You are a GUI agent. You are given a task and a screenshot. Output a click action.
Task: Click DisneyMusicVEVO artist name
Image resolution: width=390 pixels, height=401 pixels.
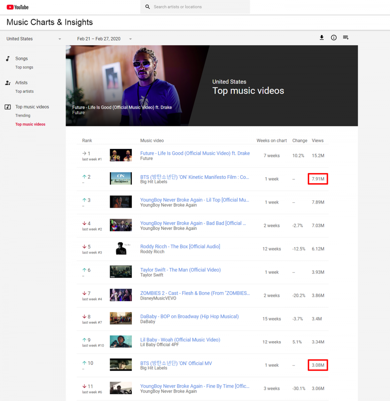tap(158, 298)
